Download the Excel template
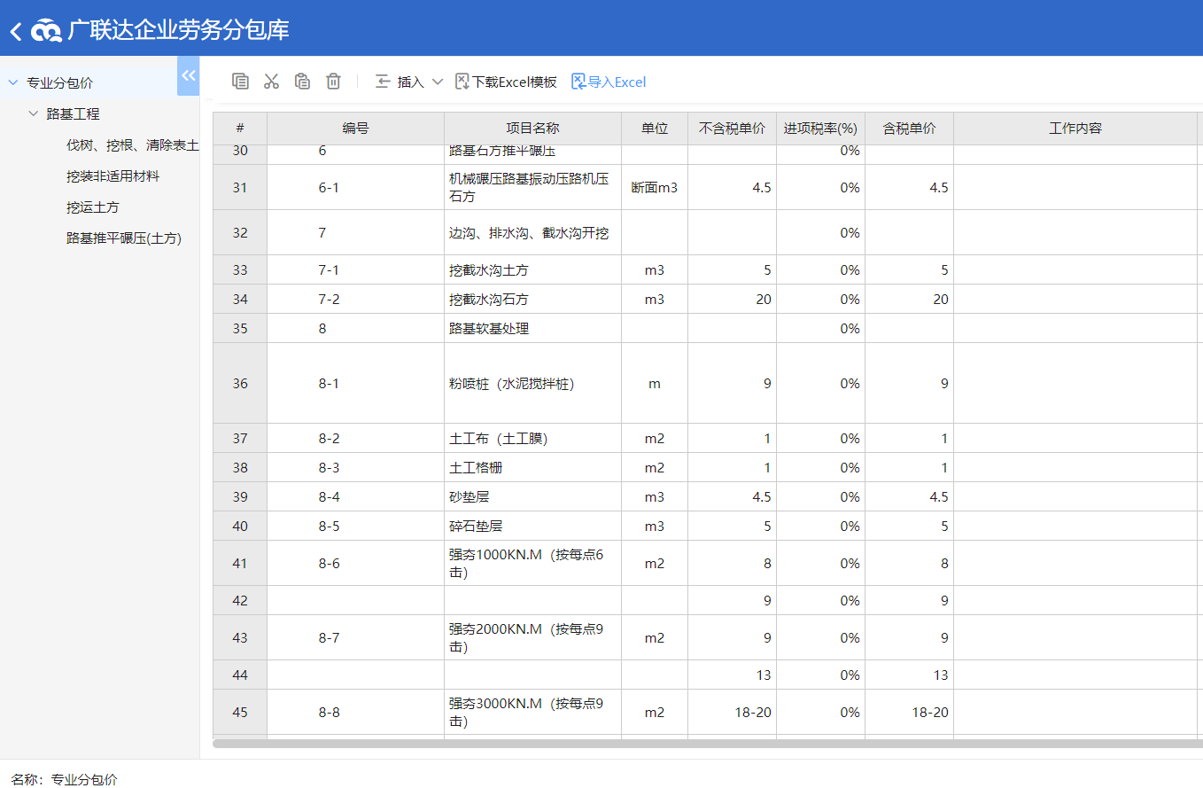This screenshot has height=788, width=1203. point(506,82)
